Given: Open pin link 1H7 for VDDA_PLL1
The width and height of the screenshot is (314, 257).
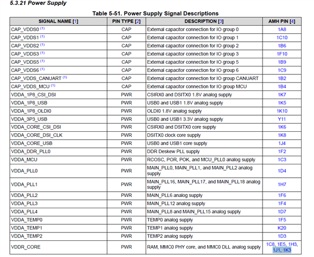Looking at the screenshot, I should click(x=282, y=185).
